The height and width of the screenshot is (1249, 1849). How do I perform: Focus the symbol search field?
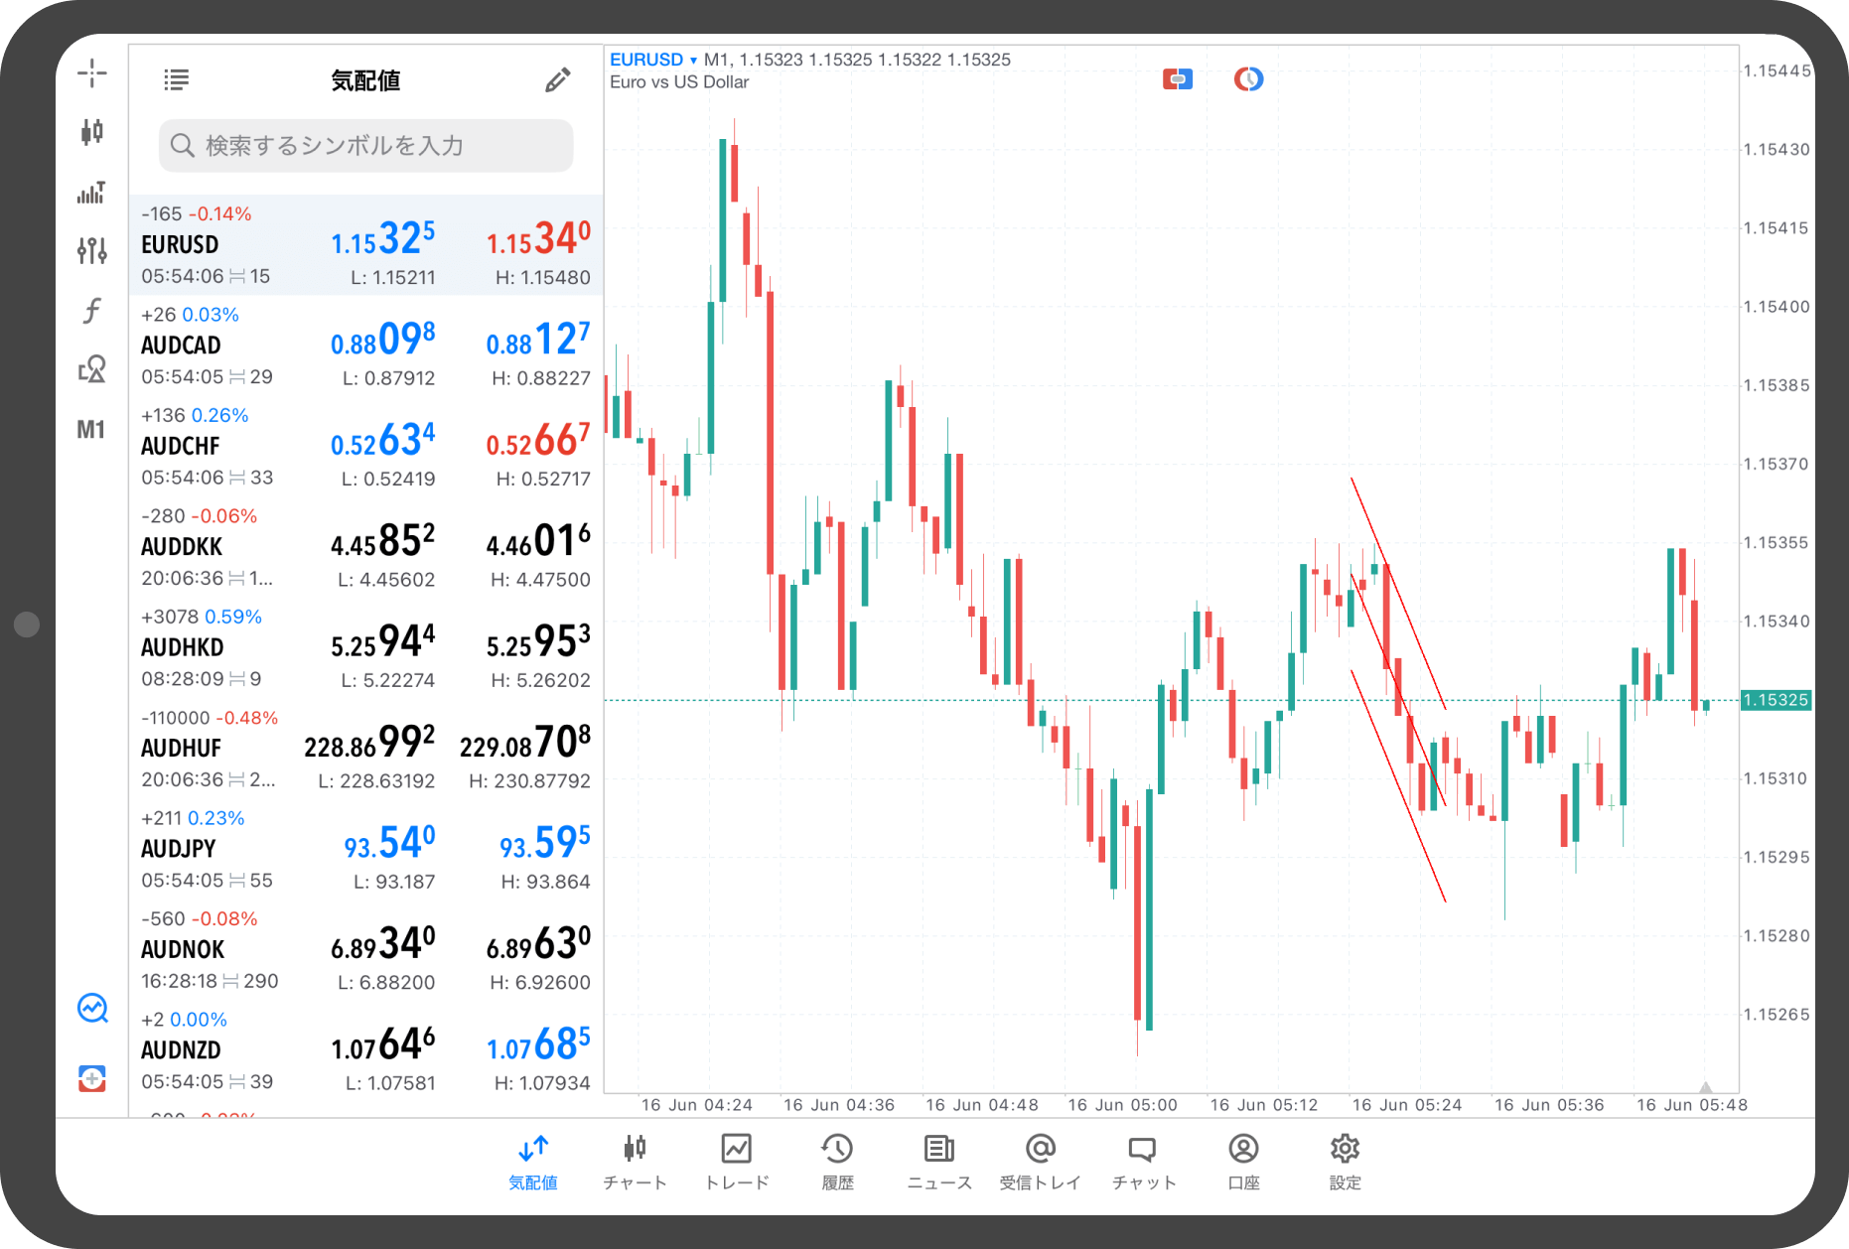(365, 146)
